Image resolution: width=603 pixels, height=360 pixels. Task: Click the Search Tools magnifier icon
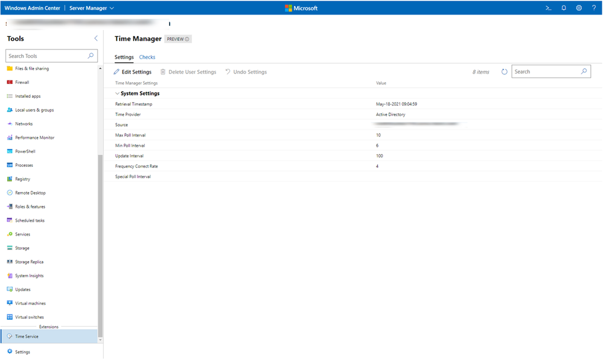tap(91, 56)
